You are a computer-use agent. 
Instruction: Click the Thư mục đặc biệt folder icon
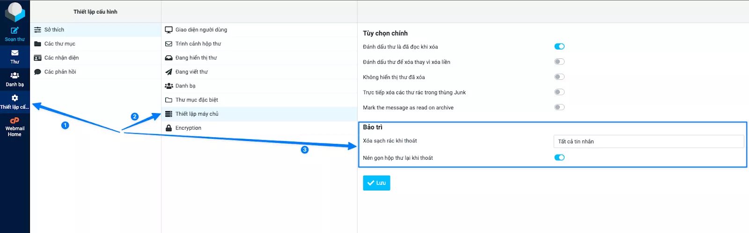169,100
